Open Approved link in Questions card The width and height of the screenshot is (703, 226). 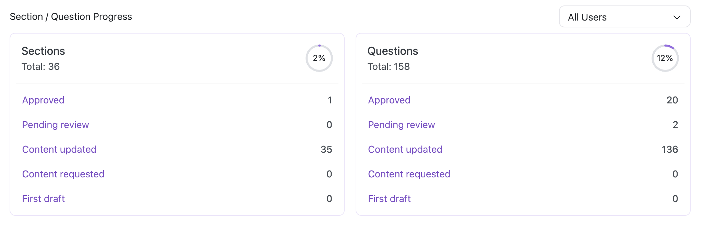389,100
